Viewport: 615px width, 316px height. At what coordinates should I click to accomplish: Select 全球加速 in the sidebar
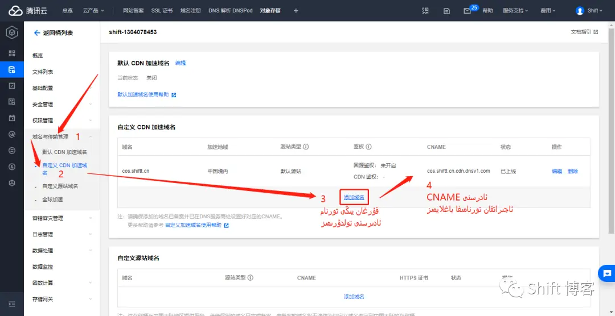pos(52,199)
